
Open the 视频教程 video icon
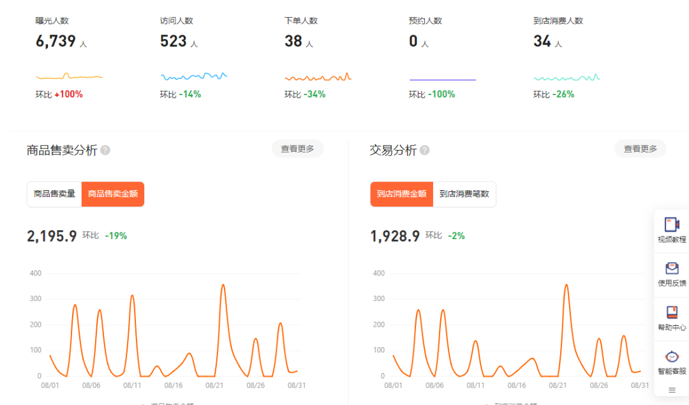tap(672, 225)
